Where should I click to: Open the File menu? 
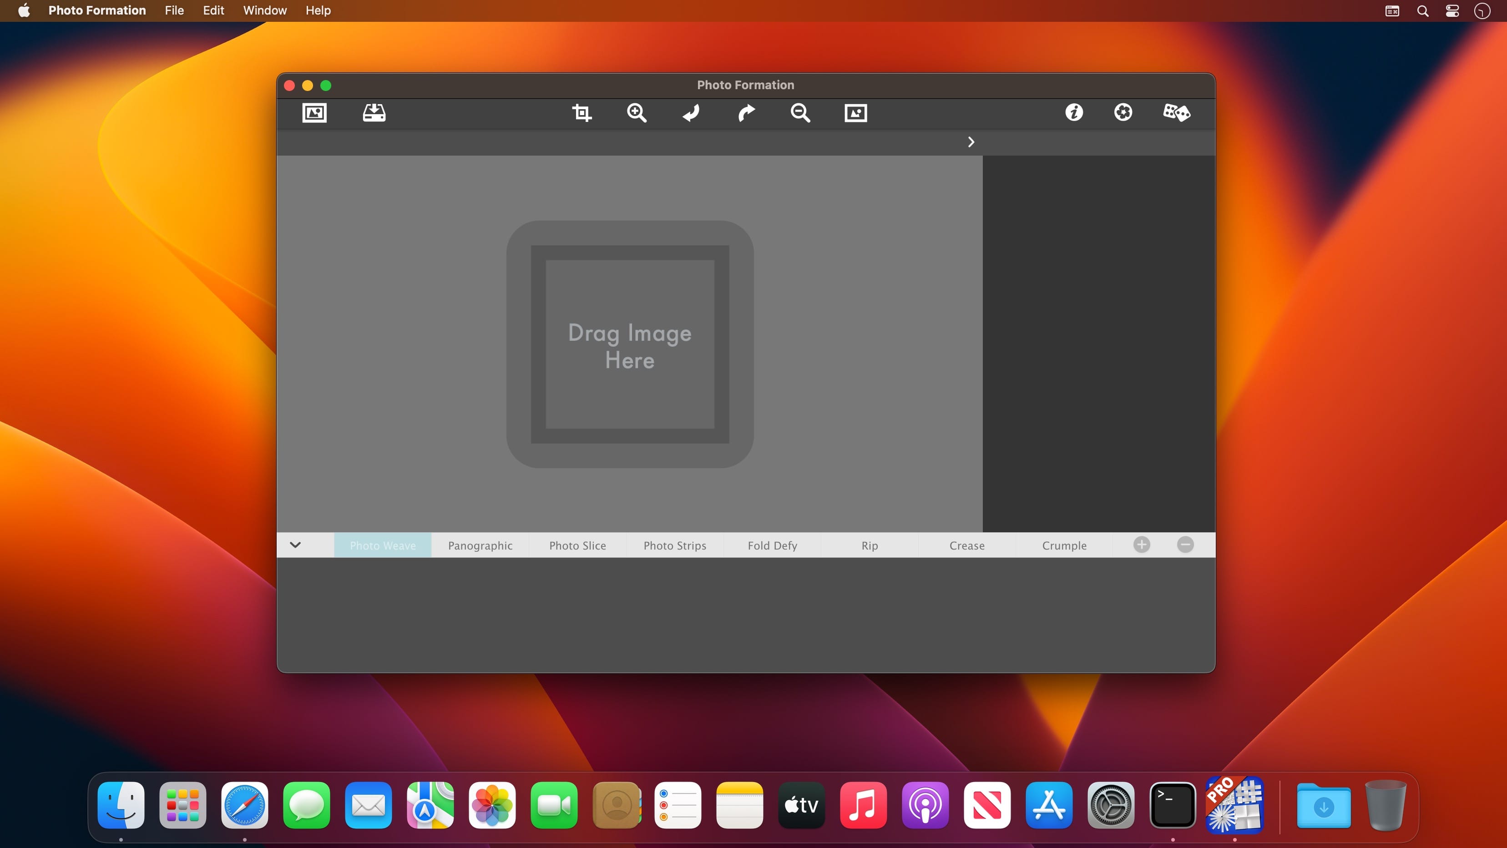click(x=174, y=10)
